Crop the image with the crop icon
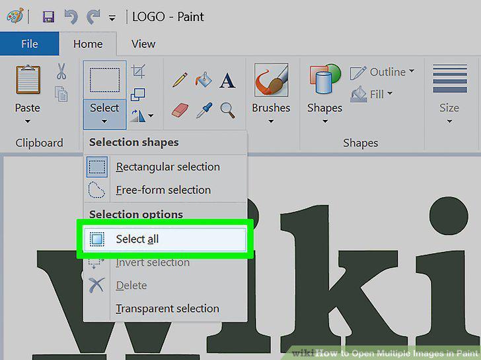Image resolution: width=481 pixels, height=360 pixels. (138, 71)
